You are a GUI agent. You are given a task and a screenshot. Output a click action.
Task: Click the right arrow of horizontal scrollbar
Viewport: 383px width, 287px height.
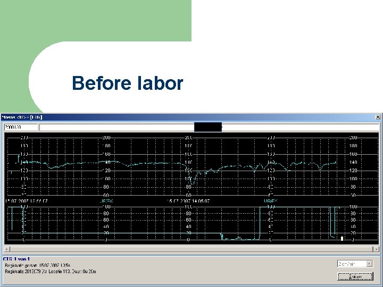[376, 249]
